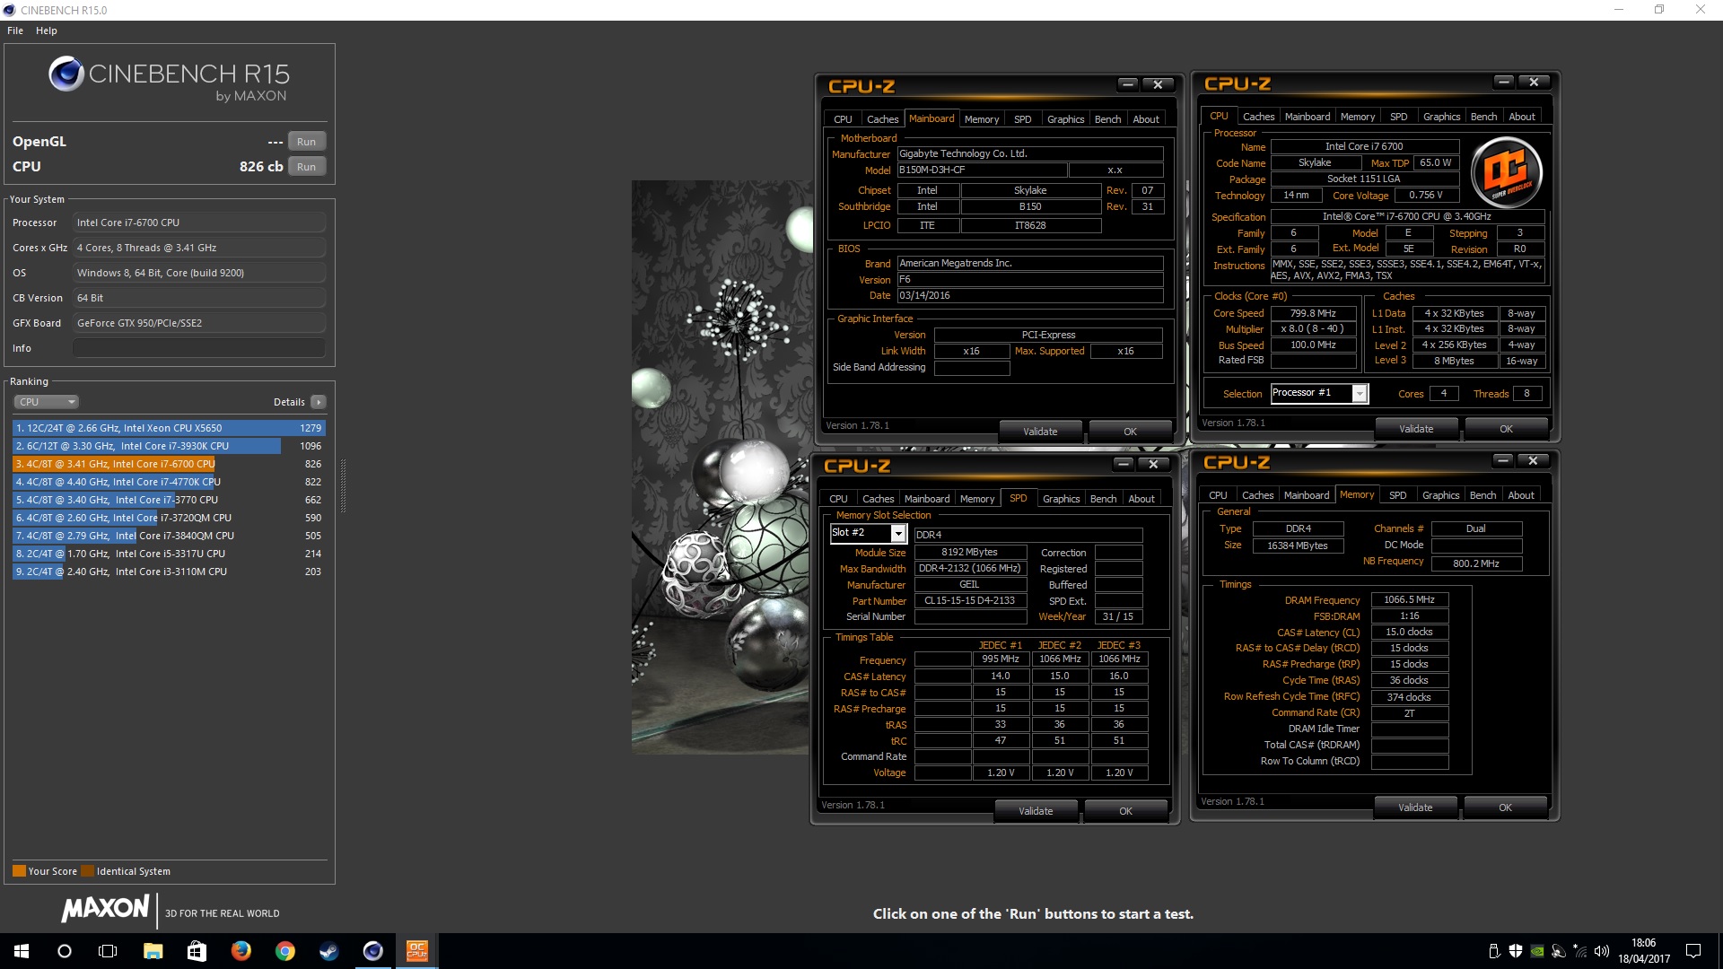This screenshot has width=1723, height=969.
Task: Open the CPU ranking type dropdown
Action: (x=47, y=402)
